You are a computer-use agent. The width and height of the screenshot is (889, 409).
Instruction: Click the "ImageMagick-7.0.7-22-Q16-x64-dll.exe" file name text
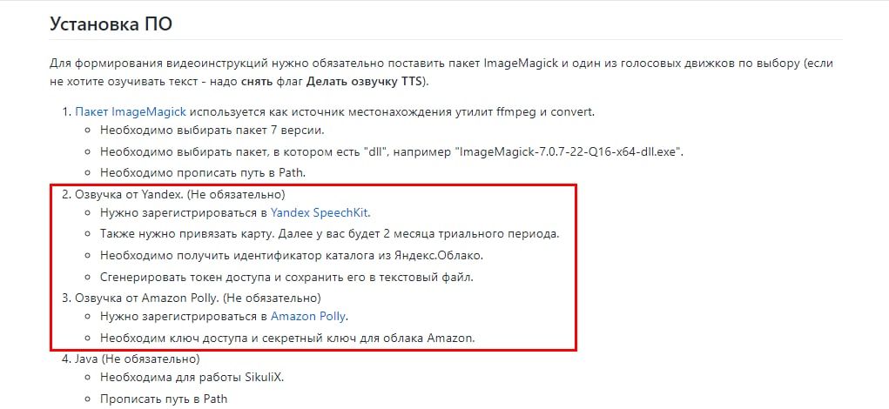(x=569, y=152)
